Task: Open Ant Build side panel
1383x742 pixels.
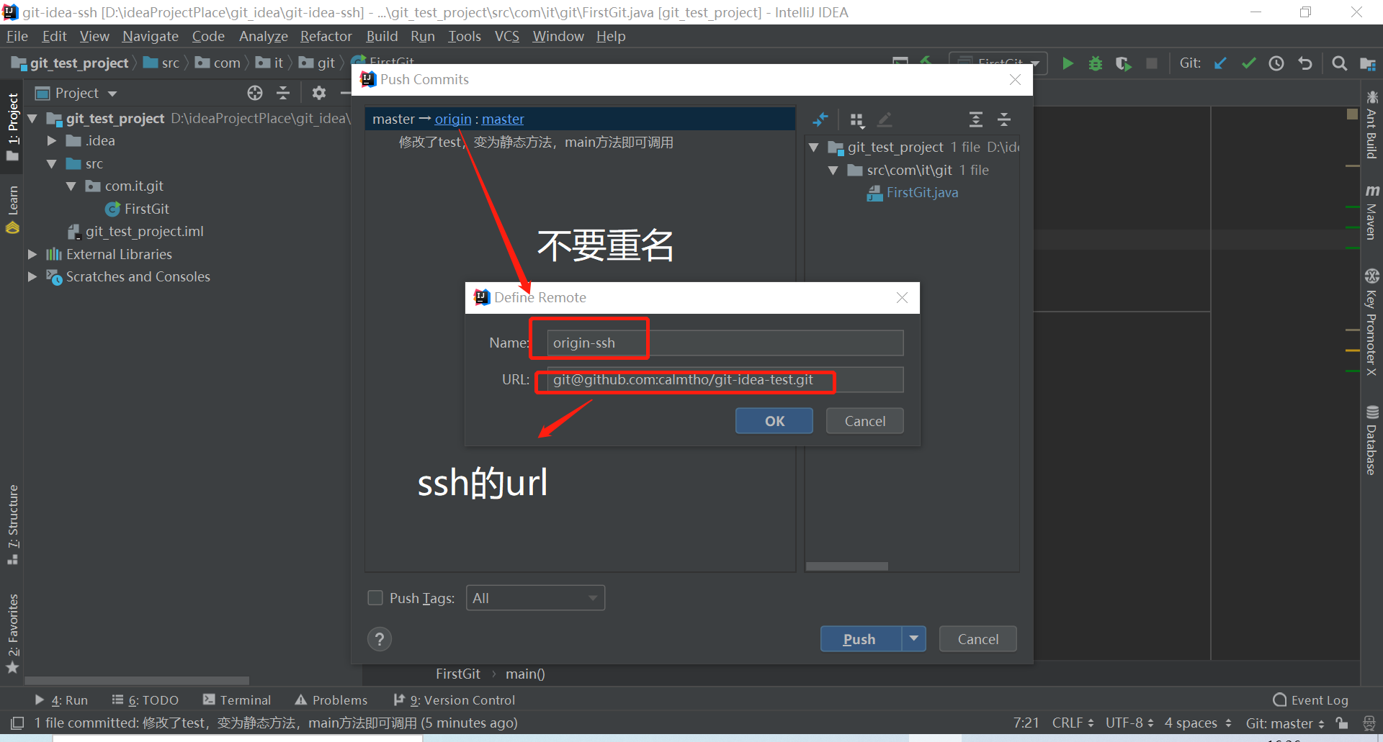Action: click(1371, 125)
